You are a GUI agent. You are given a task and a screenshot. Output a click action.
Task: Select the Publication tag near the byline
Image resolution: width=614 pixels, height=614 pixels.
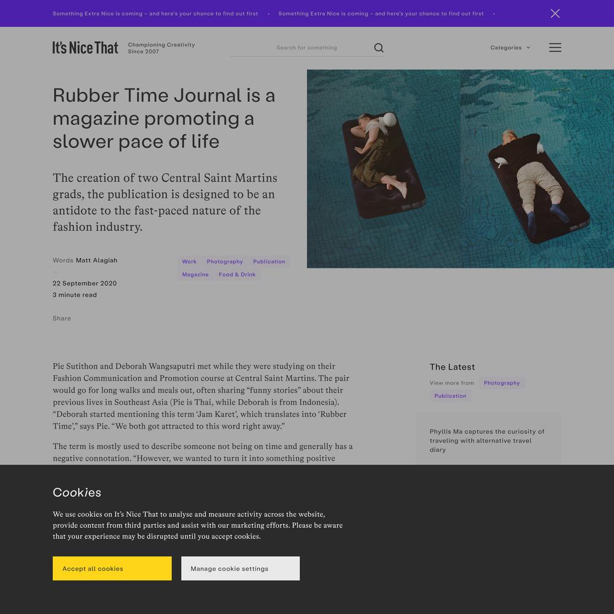tap(269, 262)
